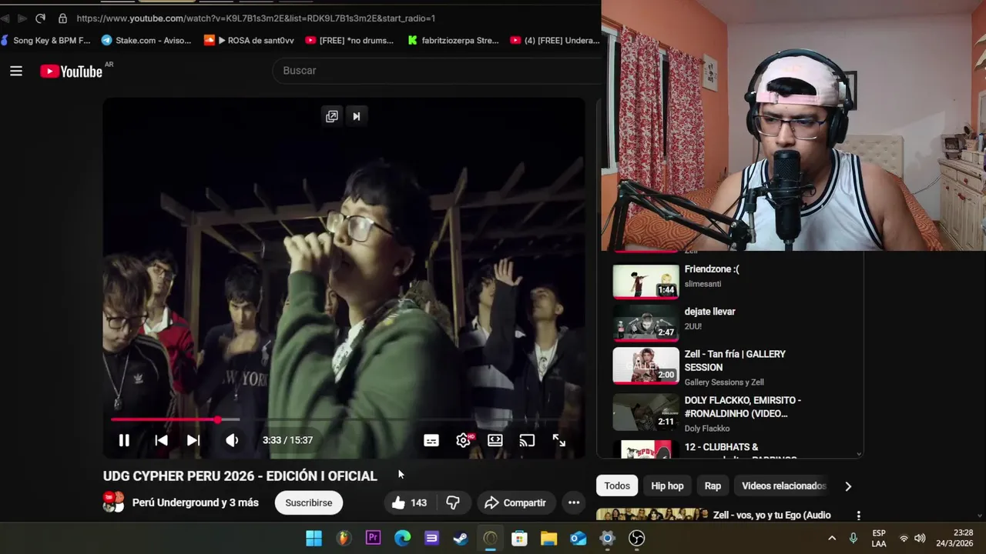
Task: Open the Windows Start menu
Action: point(314,538)
